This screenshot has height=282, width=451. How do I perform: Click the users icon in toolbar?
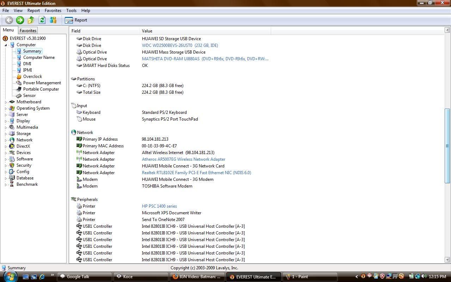pyautogui.click(x=53, y=20)
